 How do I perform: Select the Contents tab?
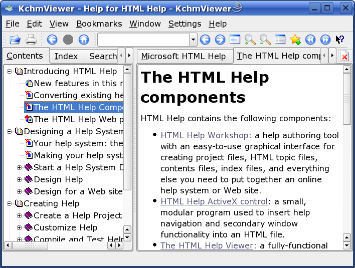pyautogui.click(x=26, y=56)
